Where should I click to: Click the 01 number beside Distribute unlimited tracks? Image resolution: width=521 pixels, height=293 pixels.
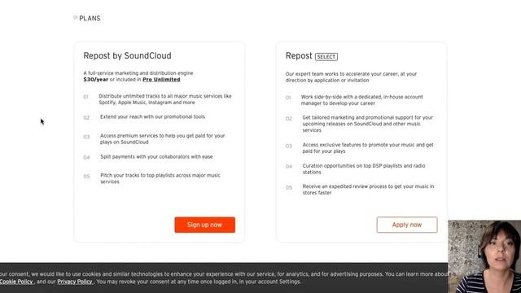point(86,97)
